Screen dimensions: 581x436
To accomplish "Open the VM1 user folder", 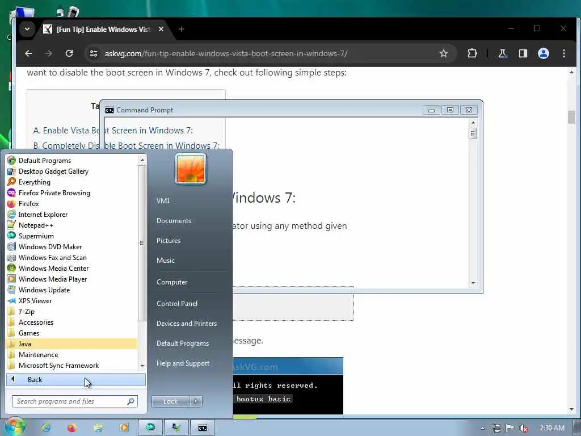I will pyautogui.click(x=163, y=200).
